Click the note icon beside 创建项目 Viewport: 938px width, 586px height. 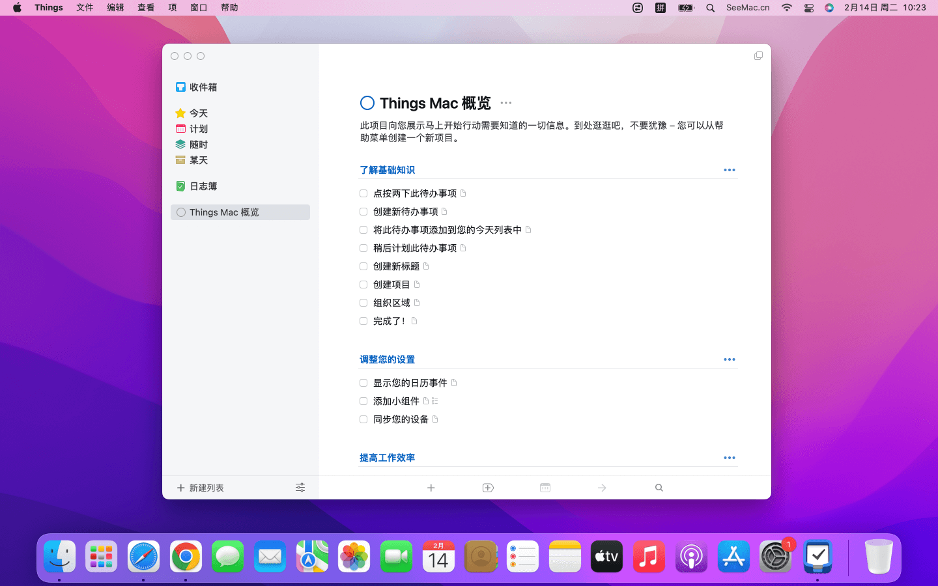pyautogui.click(x=417, y=285)
